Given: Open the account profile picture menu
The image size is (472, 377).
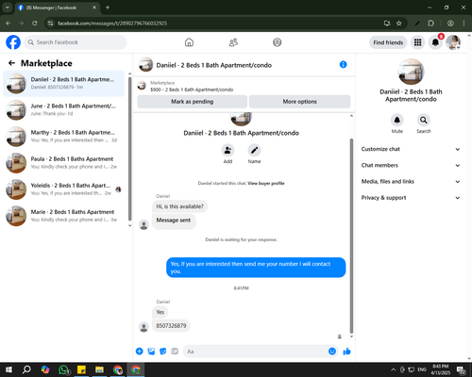Looking at the screenshot, I should 453,42.
